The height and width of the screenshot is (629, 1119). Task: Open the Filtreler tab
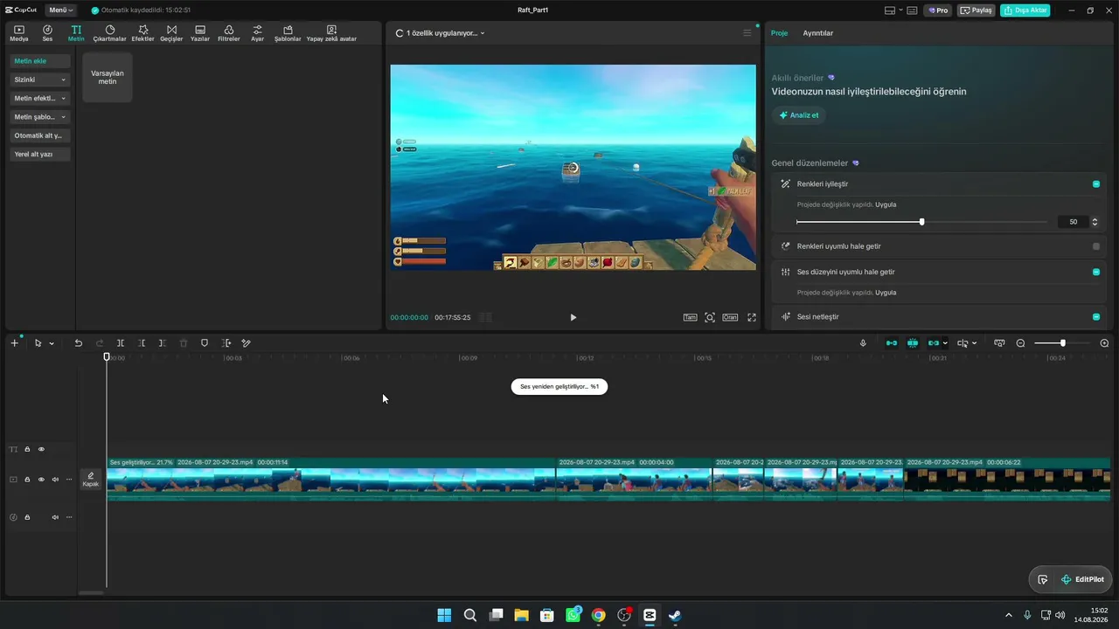[228, 33]
